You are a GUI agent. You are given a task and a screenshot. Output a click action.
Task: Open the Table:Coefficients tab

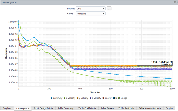87,108
